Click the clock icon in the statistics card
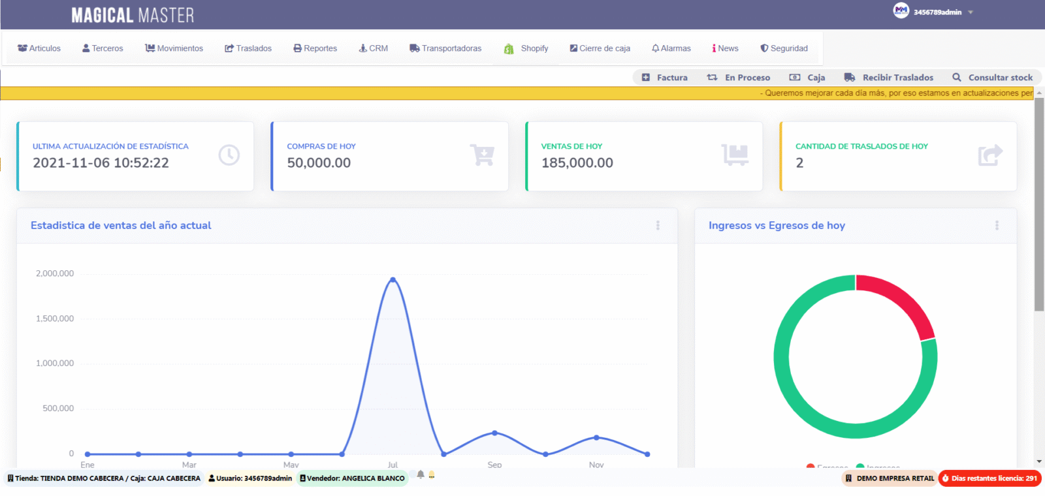Screen dimensions: 1045x496 click(x=229, y=155)
